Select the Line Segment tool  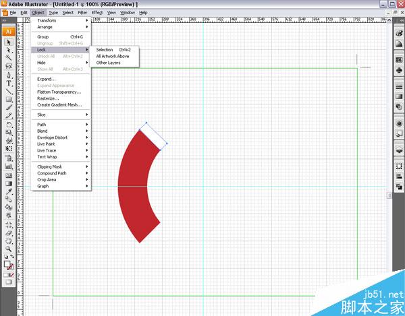[x=9, y=91]
